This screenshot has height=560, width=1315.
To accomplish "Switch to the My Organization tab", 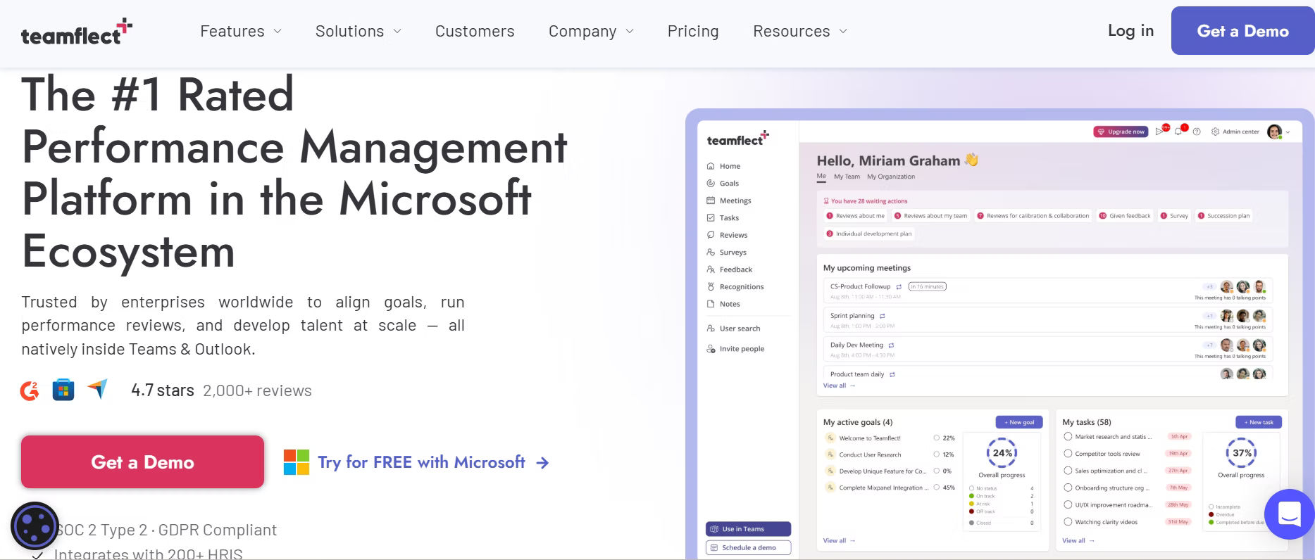I will point(891,177).
